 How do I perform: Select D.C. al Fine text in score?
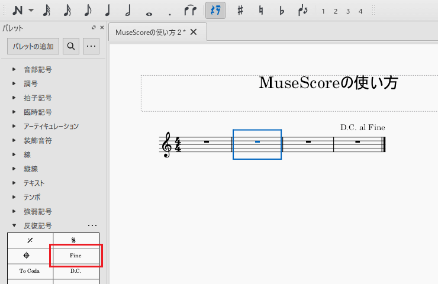pos(363,128)
